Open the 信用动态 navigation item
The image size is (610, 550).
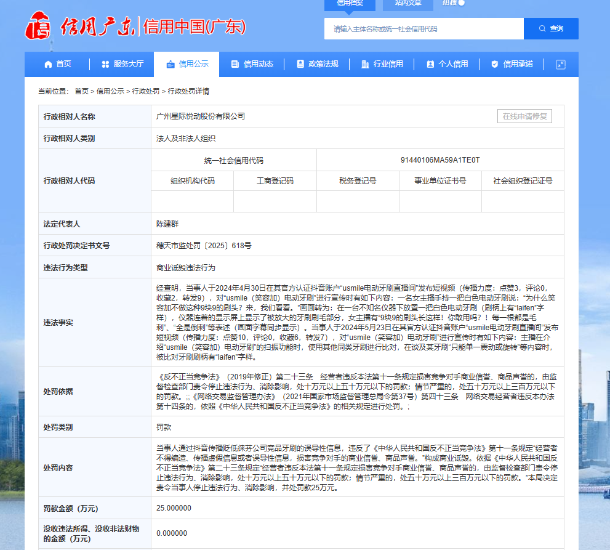(x=252, y=64)
